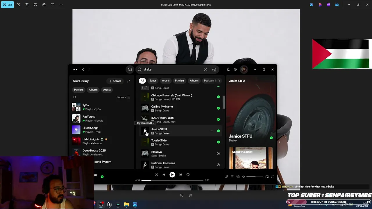Screen dimensions: 372x209
Task: Open the TyBo playlist
Action: [102, 107]
